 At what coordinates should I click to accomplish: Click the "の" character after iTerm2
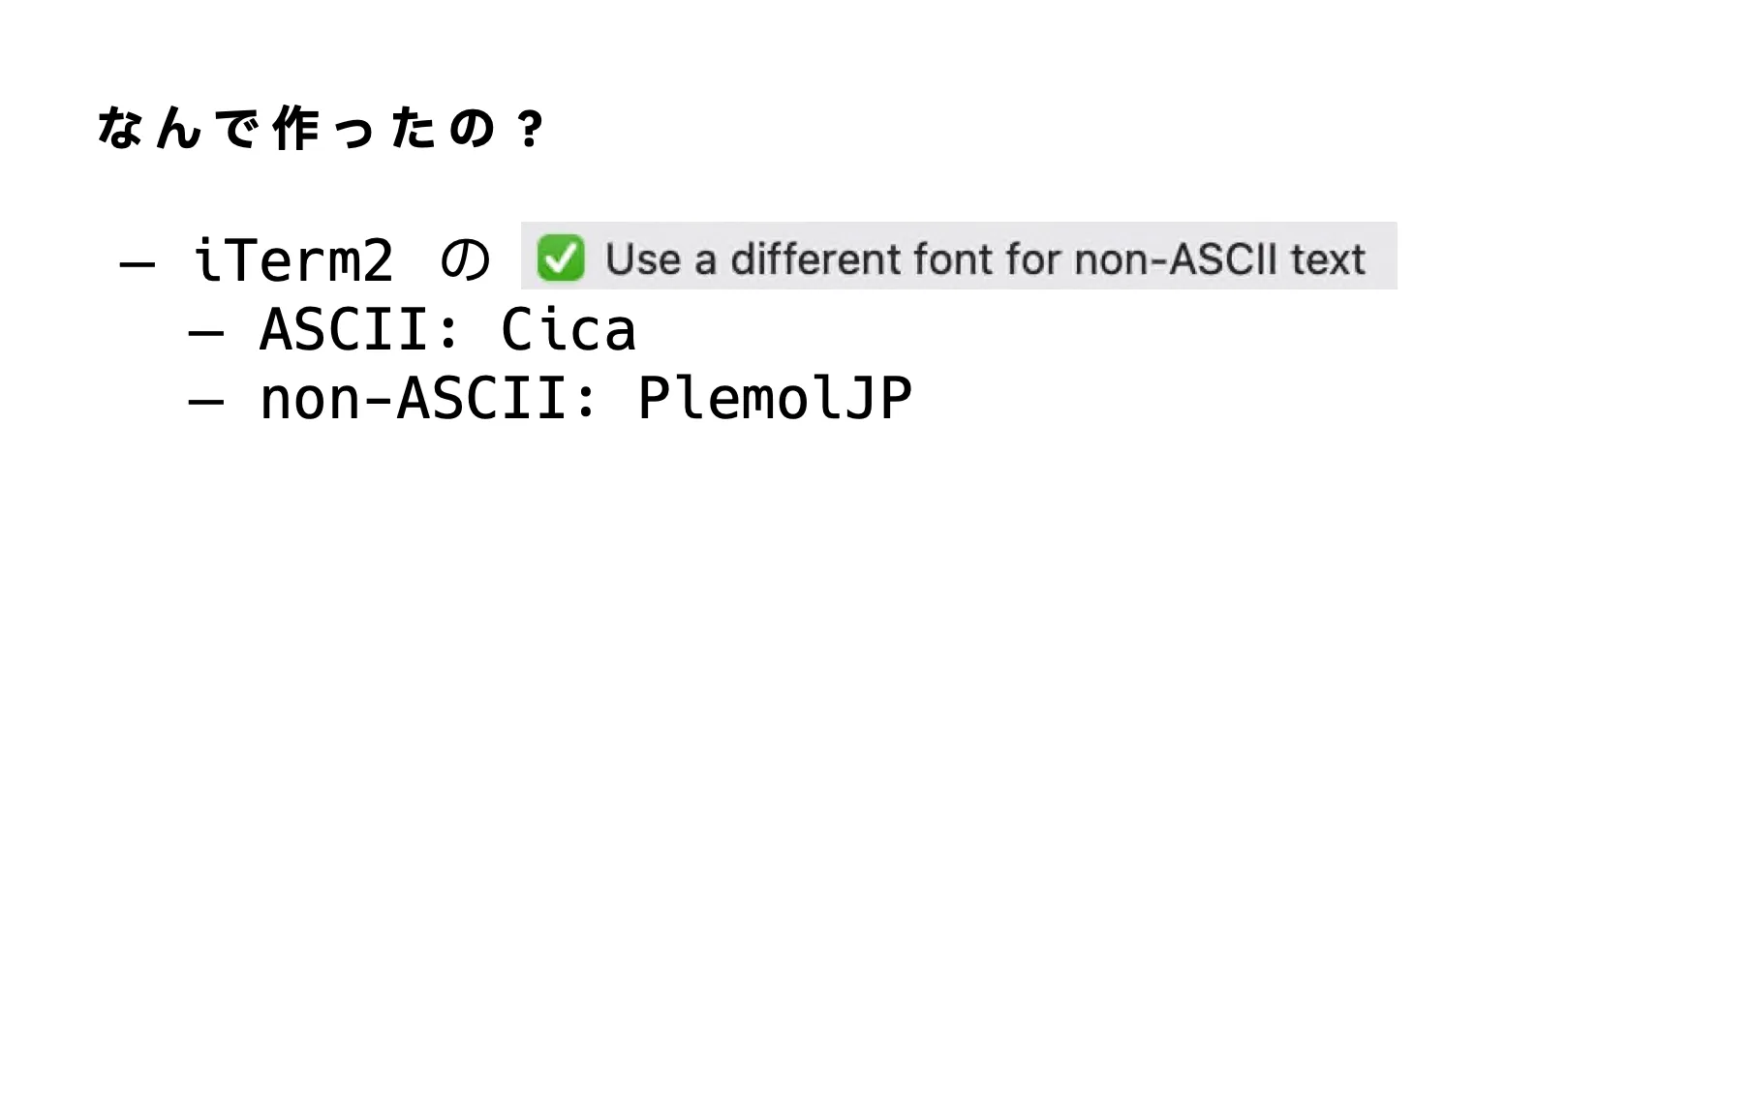pos(466,261)
